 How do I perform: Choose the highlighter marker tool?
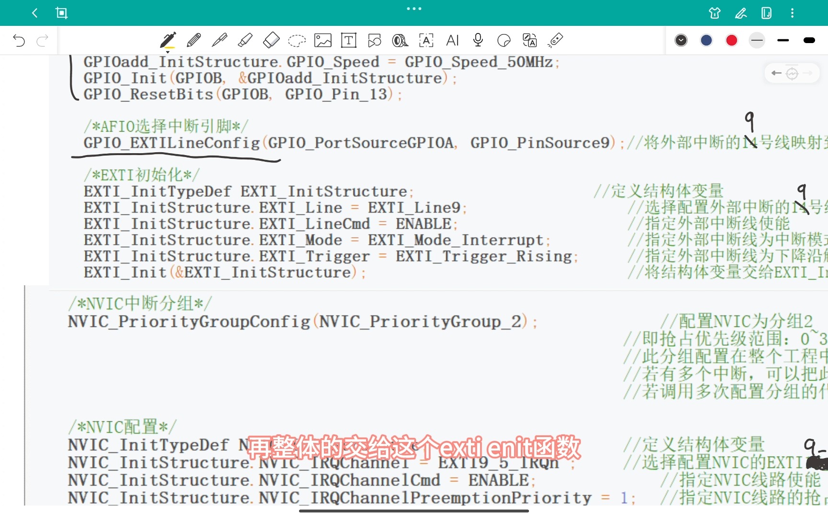point(245,40)
